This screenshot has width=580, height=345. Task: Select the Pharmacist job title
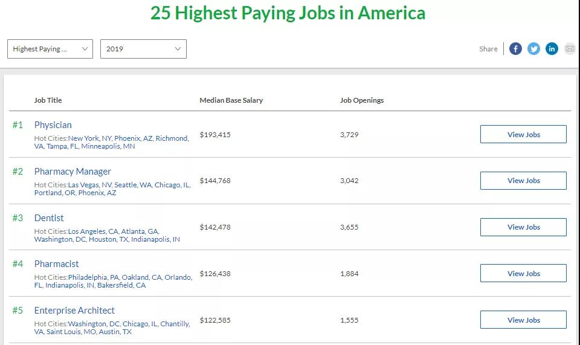pyautogui.click(x=56, y=264)
